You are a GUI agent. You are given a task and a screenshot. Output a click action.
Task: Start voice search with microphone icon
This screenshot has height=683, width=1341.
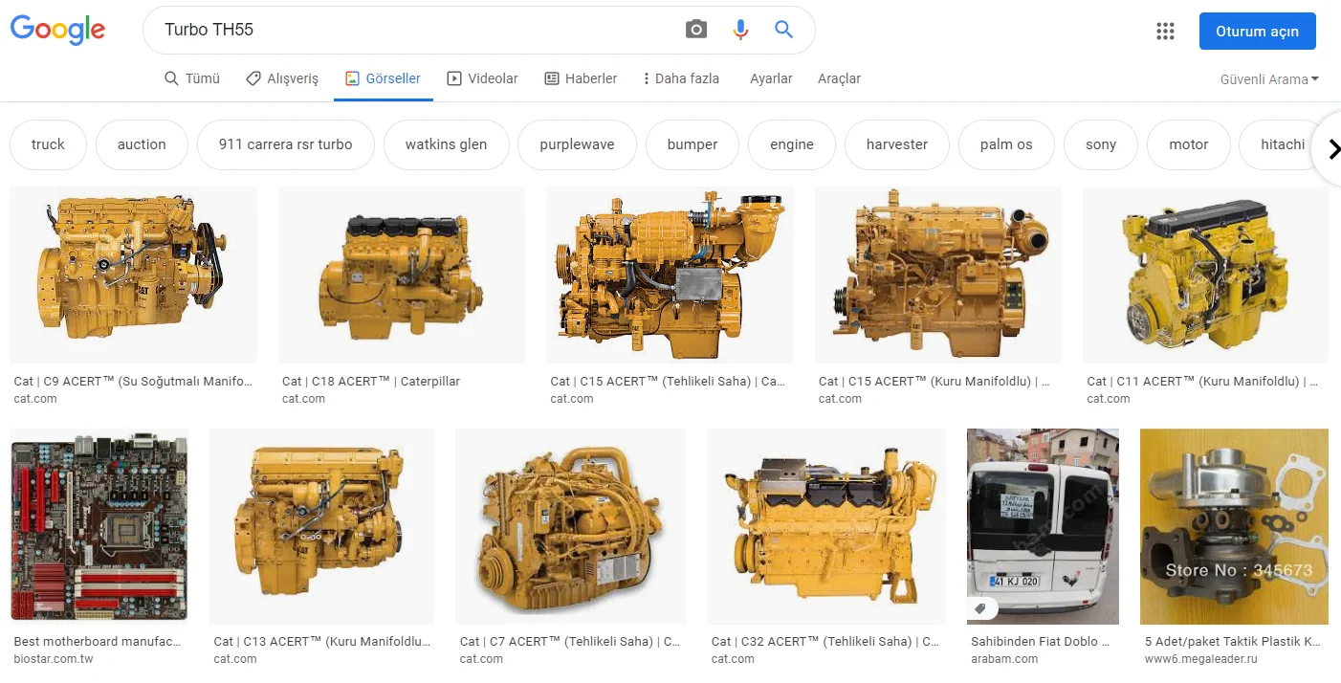pos(740,30)
